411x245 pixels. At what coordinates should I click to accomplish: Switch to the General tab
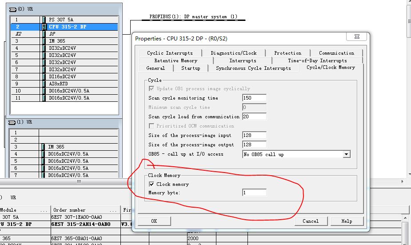156,68
